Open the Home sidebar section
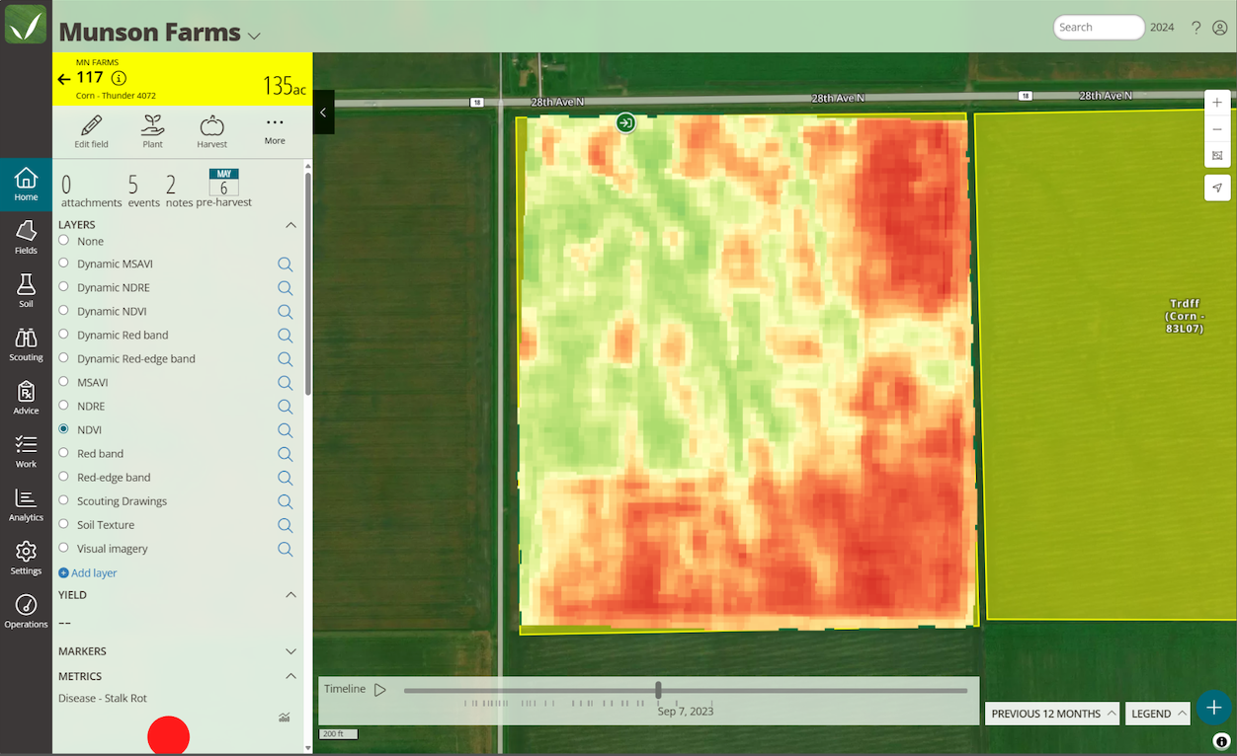 26,185
